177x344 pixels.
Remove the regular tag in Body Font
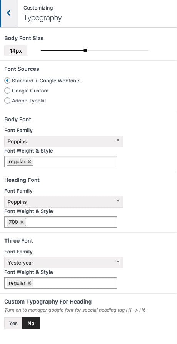[29, 162]
